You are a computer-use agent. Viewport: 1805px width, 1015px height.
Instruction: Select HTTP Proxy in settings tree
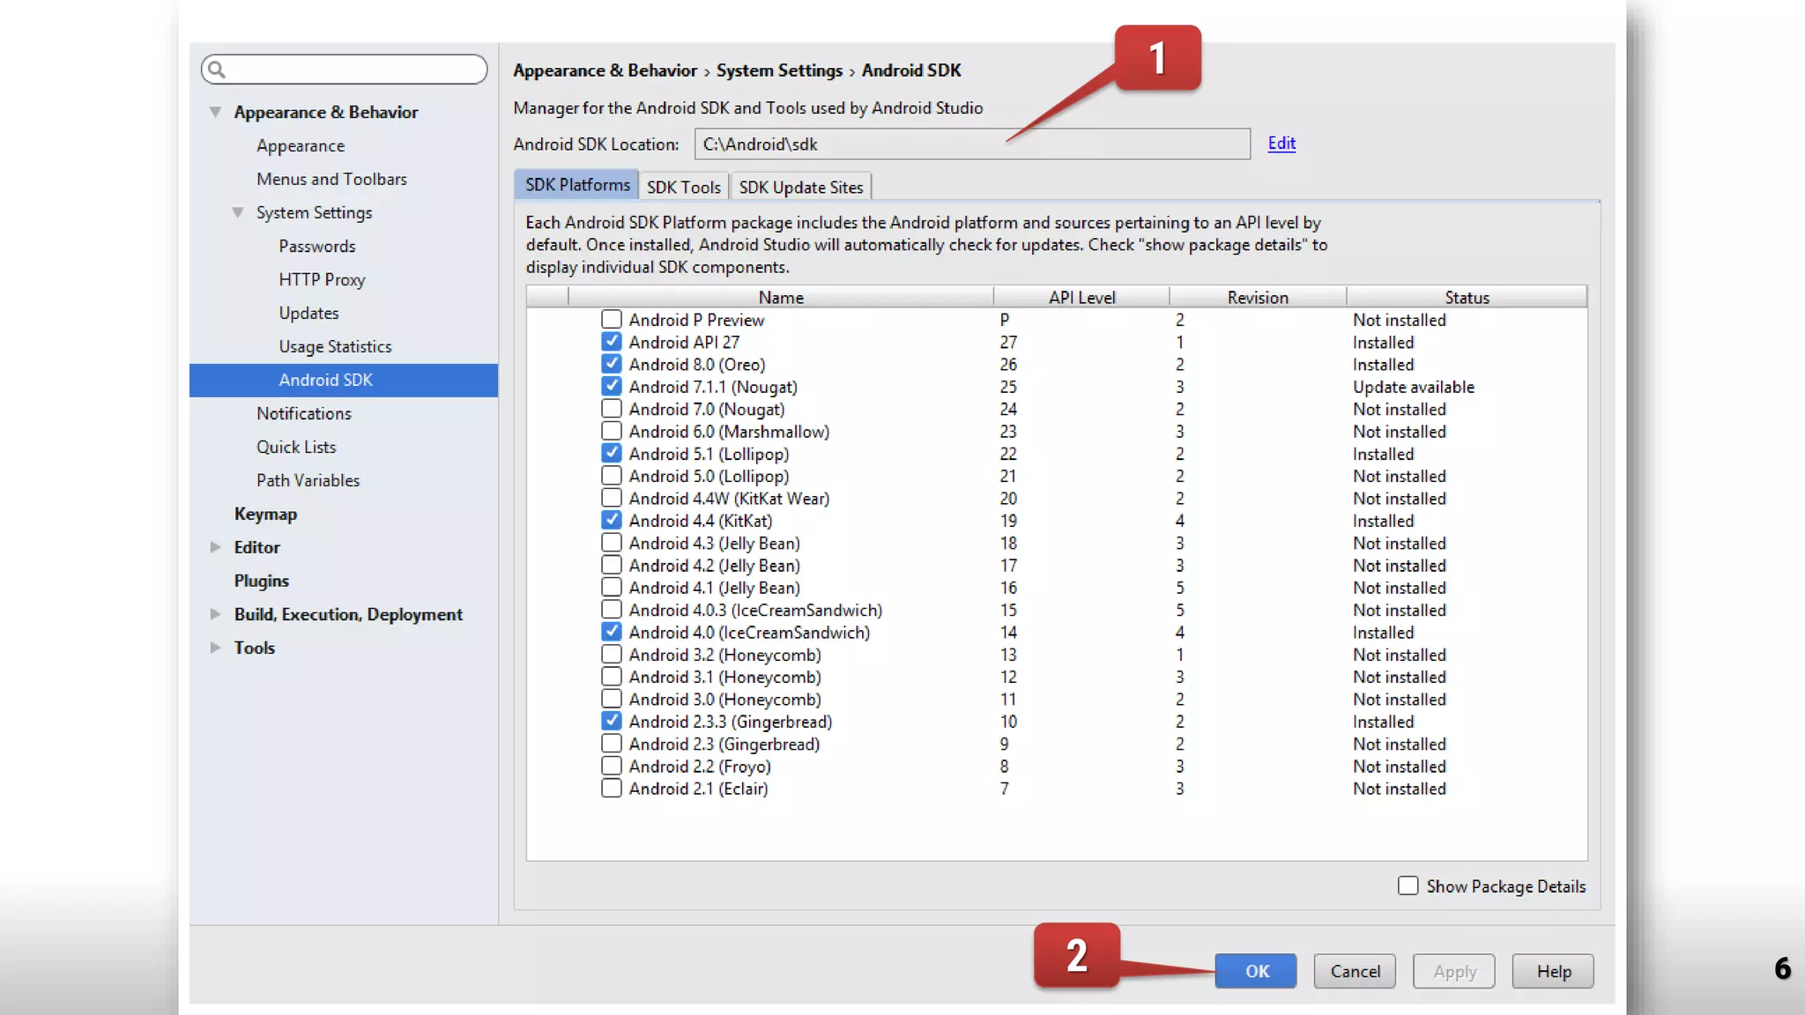[x=322, y=279]
